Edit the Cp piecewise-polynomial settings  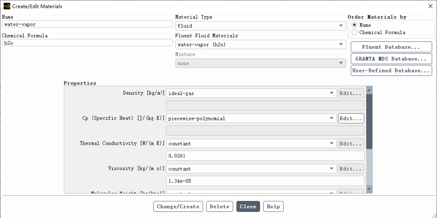click(351, 118)
